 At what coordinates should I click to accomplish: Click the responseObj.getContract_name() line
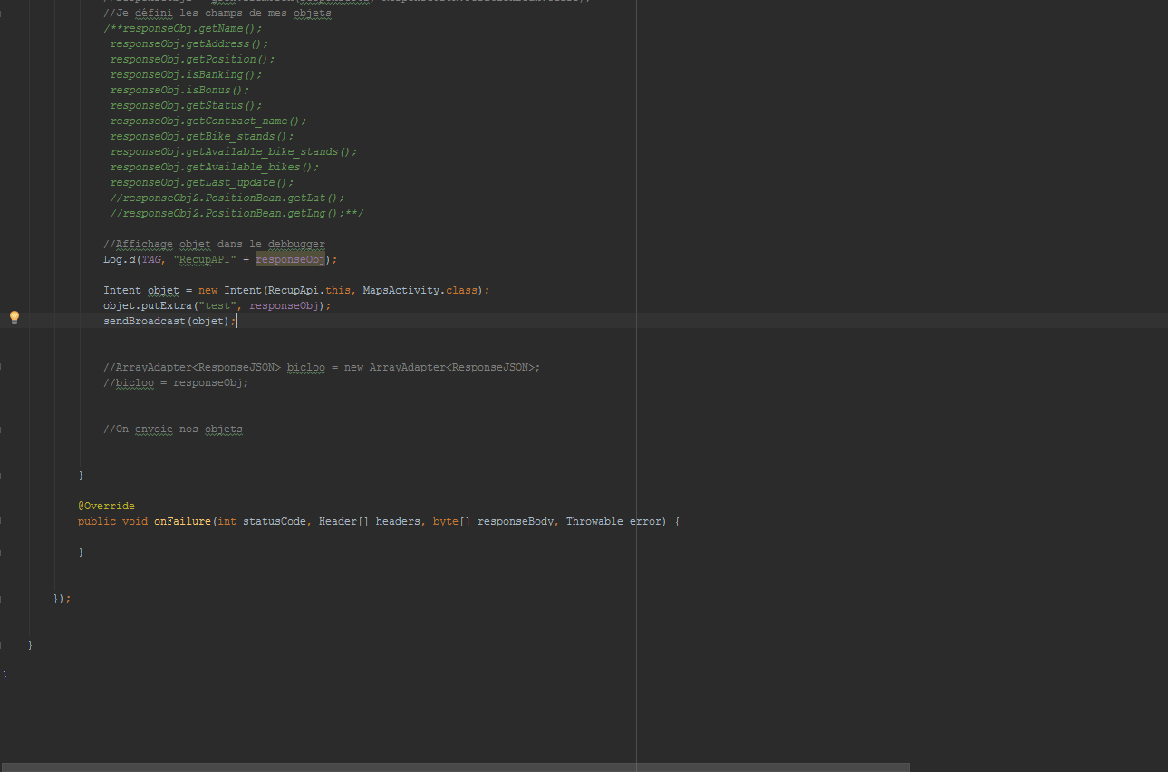208,121
